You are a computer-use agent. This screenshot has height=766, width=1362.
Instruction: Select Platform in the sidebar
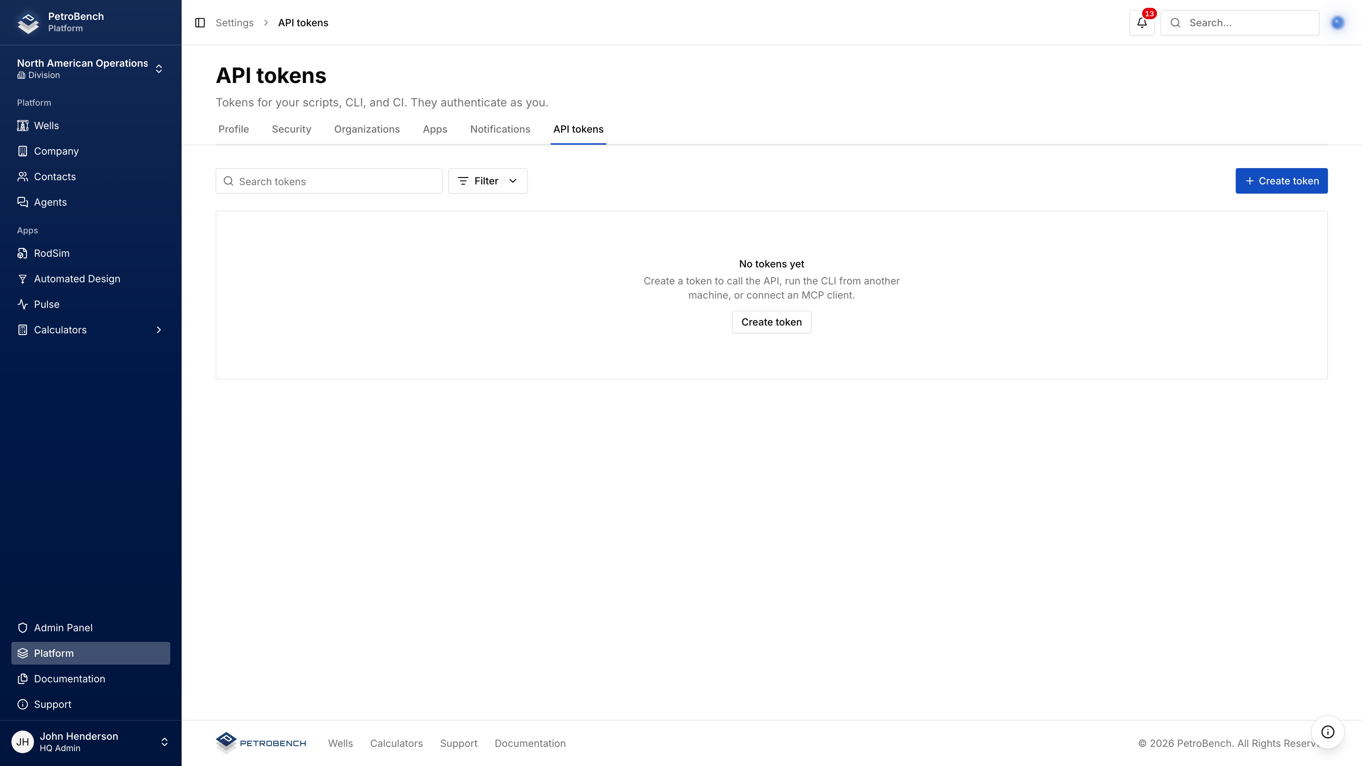pyautogui.click(x=90, y=653)
